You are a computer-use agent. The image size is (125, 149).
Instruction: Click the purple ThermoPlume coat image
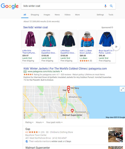[x=30, y=39]
